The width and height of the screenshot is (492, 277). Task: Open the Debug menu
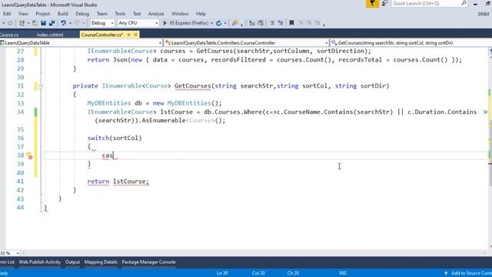[x=82, y=14]
